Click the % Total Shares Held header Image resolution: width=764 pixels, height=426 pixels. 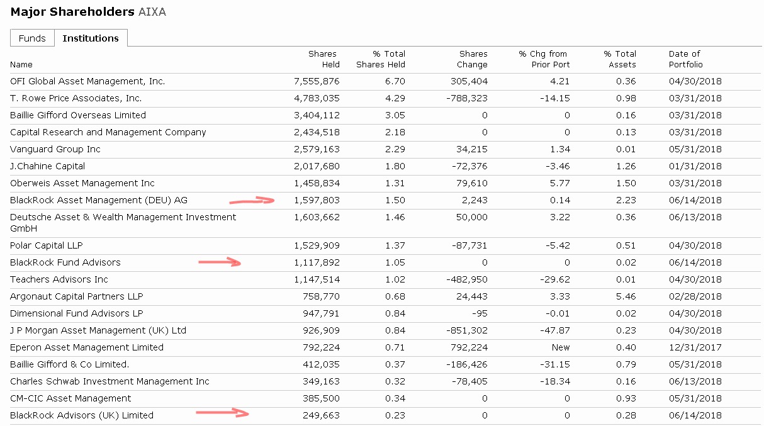(381, 59)
